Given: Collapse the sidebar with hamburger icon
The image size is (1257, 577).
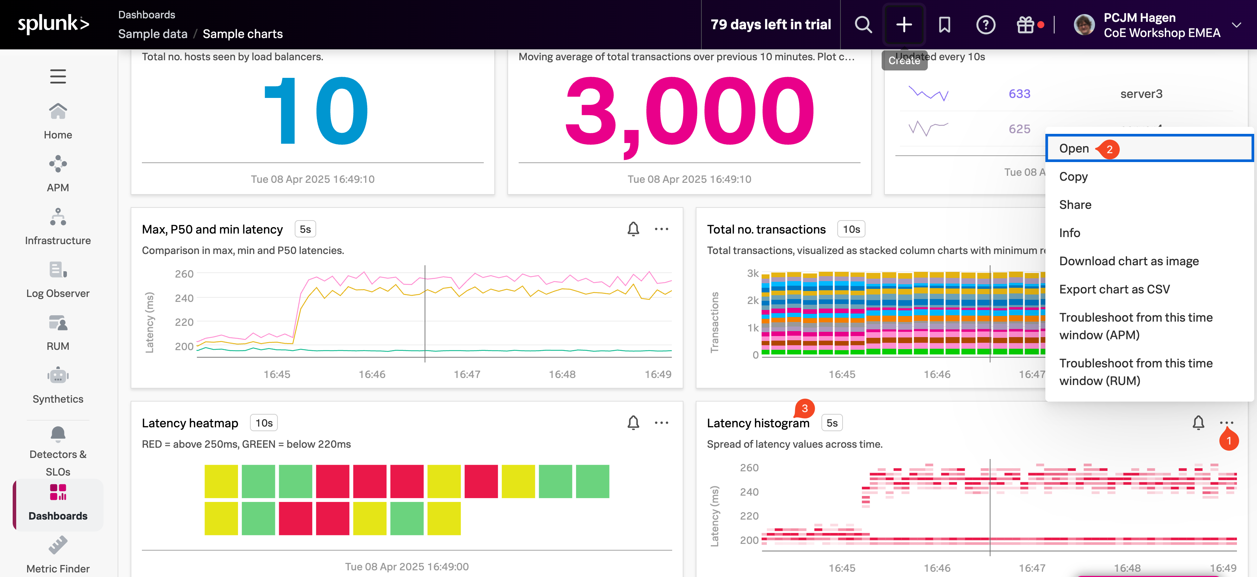Looking at the screenshot, I should coord(58,76).
